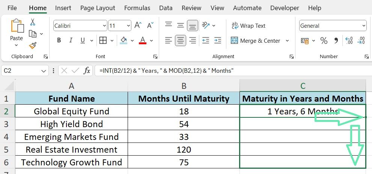This screenshot has width=372, height=174.
Task: Click the formula bar options dots
Action: click(x=54, y=70)
